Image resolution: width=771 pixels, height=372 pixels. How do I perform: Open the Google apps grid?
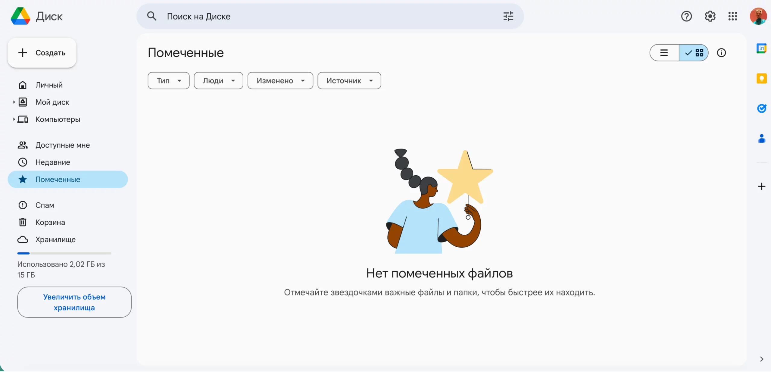(732, 16)
